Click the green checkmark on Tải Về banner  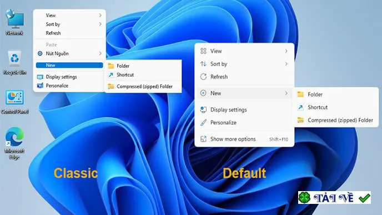[x=364, y=198]
